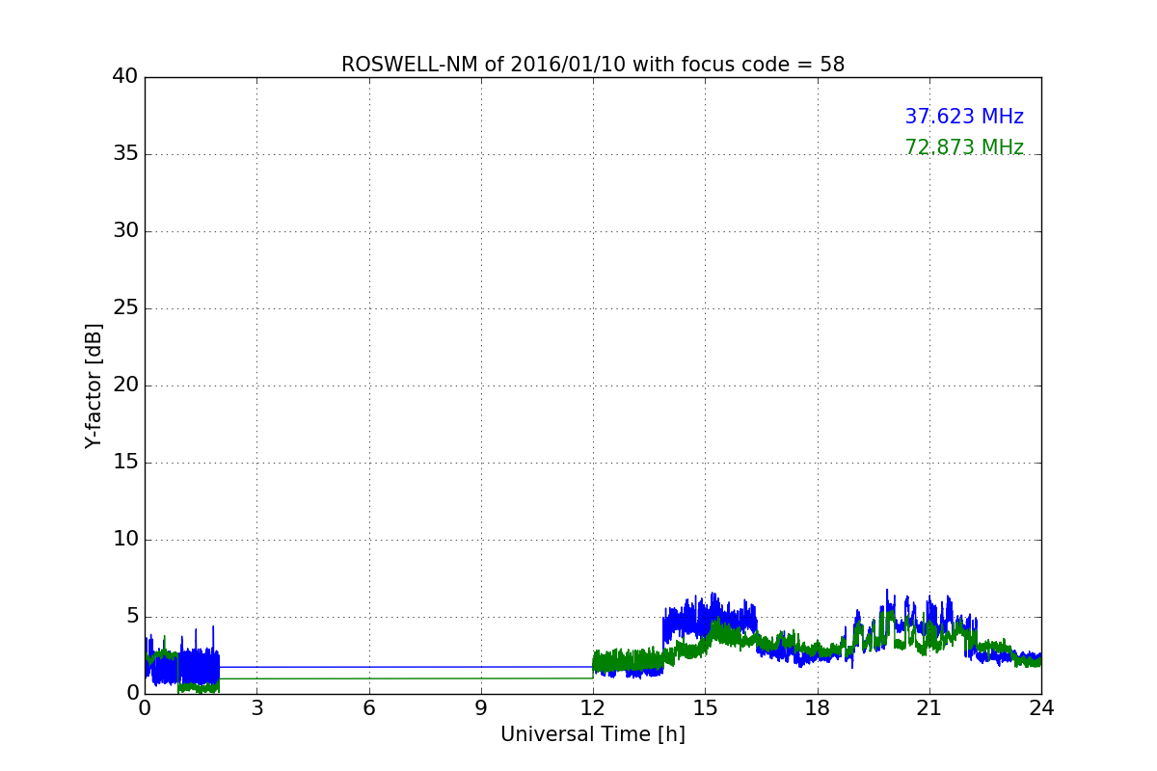Click the plot title mentioning ROSWELL-NM
Image resolution: width=1157 pixels, height=771 pixels.
(592, 65)
